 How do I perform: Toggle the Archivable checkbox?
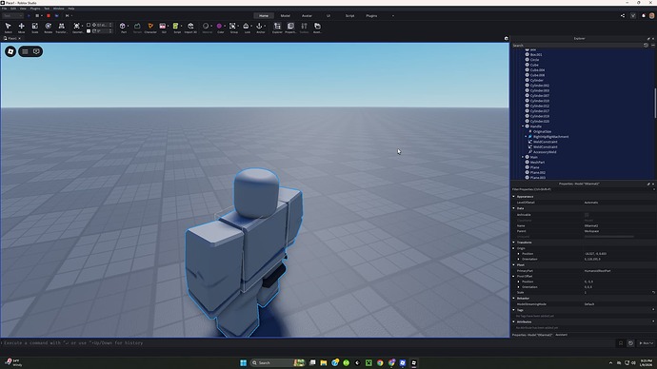tap(587, 215)
